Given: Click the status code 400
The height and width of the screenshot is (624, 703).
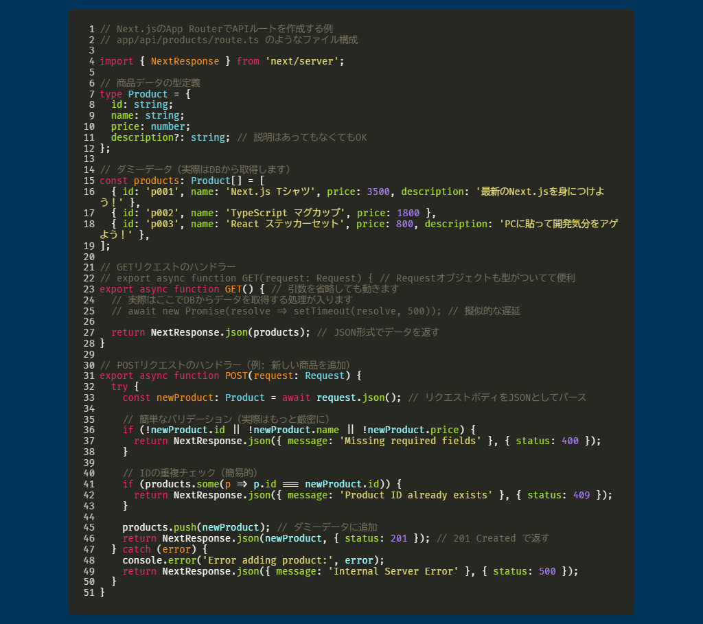Looking at the screenshot, I should pyautogui.click(x=570, y=441).
